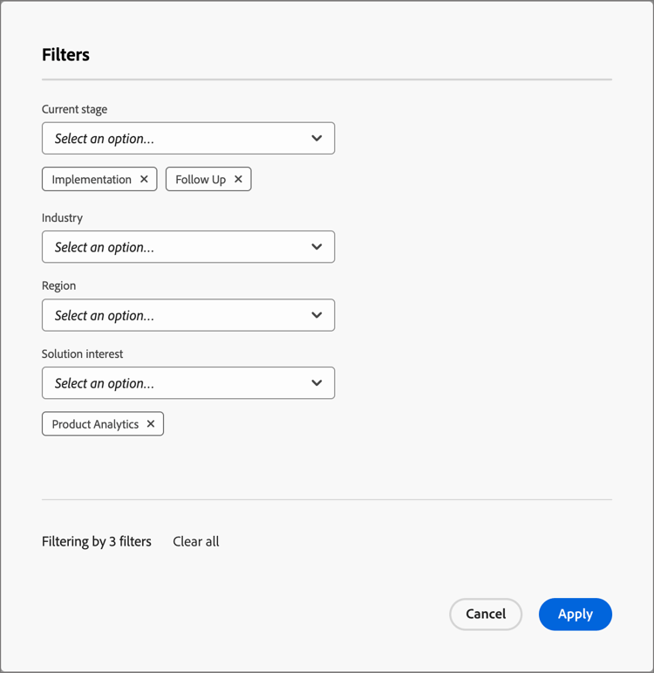The width and height of the screenshot is (654, 673).
Task: Delete the Product Analytics tag using X icon
Action: click(151, 424)
